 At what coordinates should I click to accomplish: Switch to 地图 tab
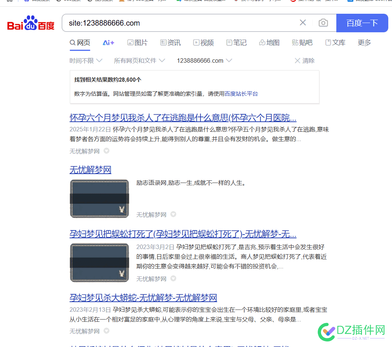pos(269,43)
